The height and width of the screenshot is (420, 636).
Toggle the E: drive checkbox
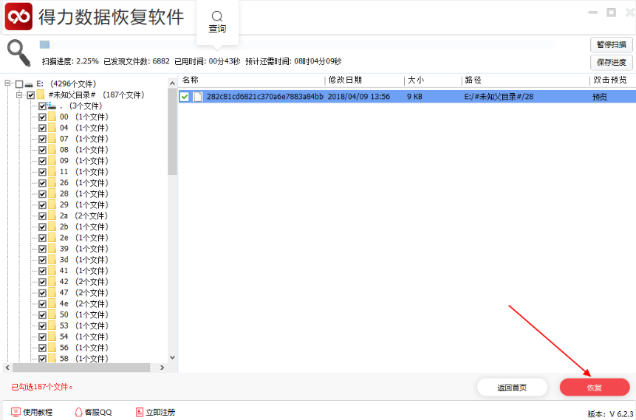pos(19,84)
